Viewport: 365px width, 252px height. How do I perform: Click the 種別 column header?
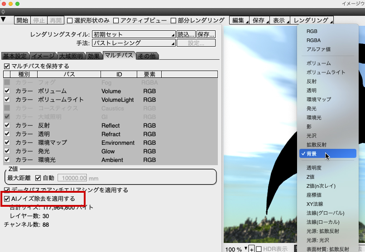tap(24, 74)
